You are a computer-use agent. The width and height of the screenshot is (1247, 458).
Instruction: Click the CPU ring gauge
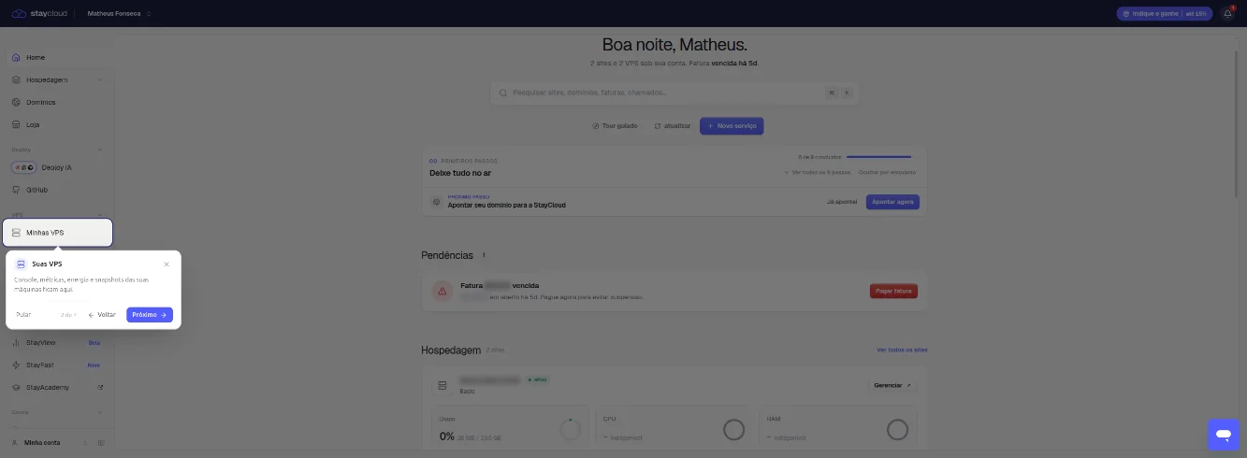733,430
